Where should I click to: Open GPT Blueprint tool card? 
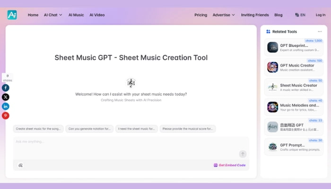(x=294, y=47)
